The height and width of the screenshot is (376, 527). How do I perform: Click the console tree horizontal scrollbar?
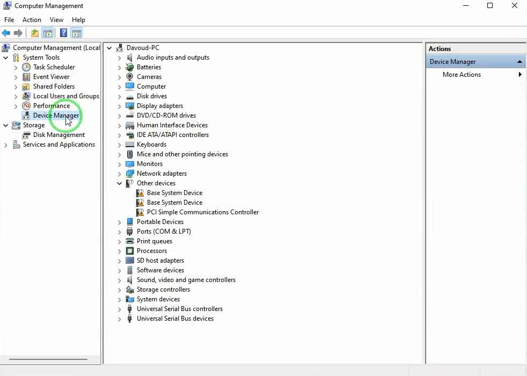52,359
